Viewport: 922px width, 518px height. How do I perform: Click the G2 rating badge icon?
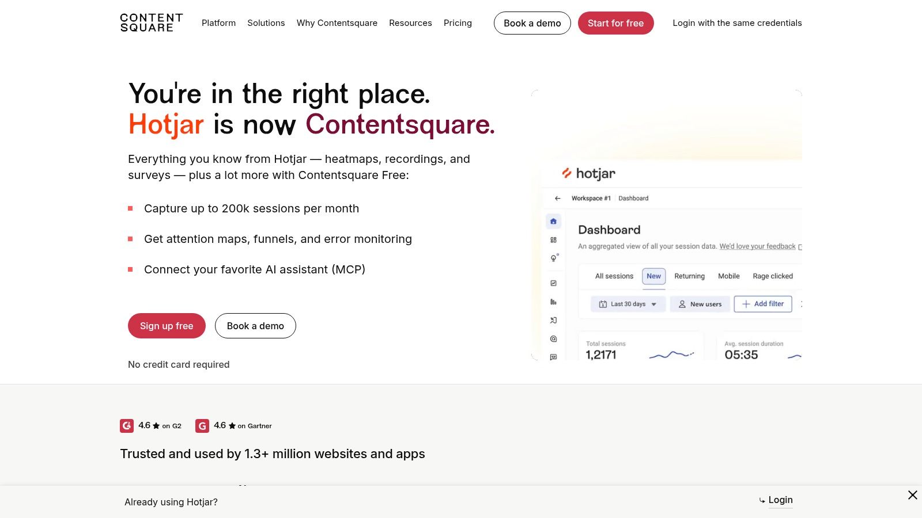tap(127, 426)
